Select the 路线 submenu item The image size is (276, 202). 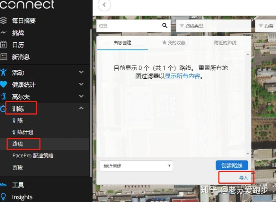(x=18, y=144)
